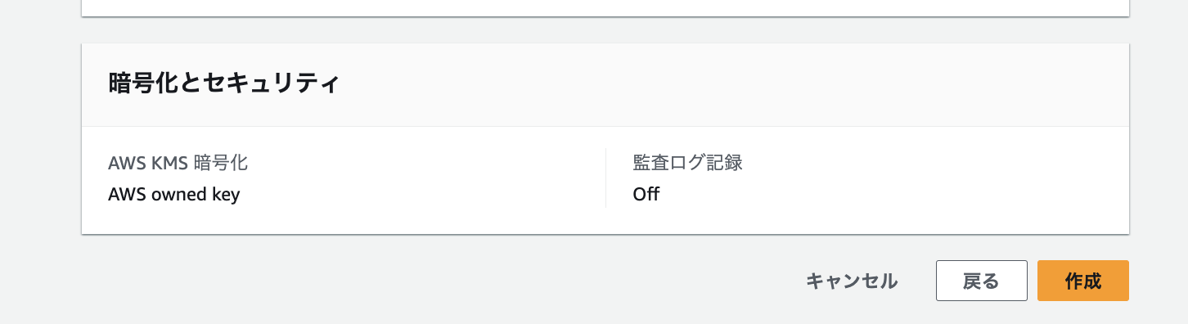
Task: Click the word key in AWS owned key
Action: coord(226,196)
